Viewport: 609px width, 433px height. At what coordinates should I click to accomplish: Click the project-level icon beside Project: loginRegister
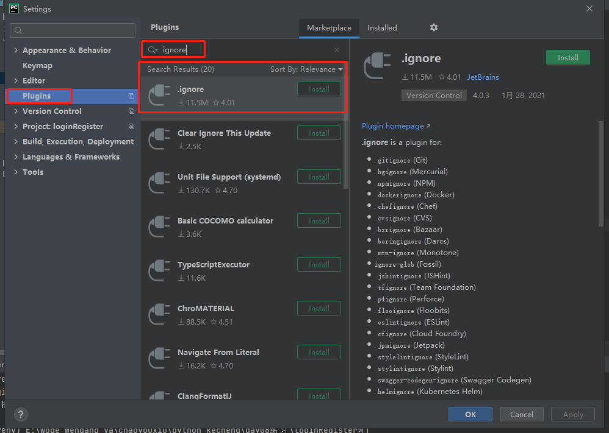131,127
